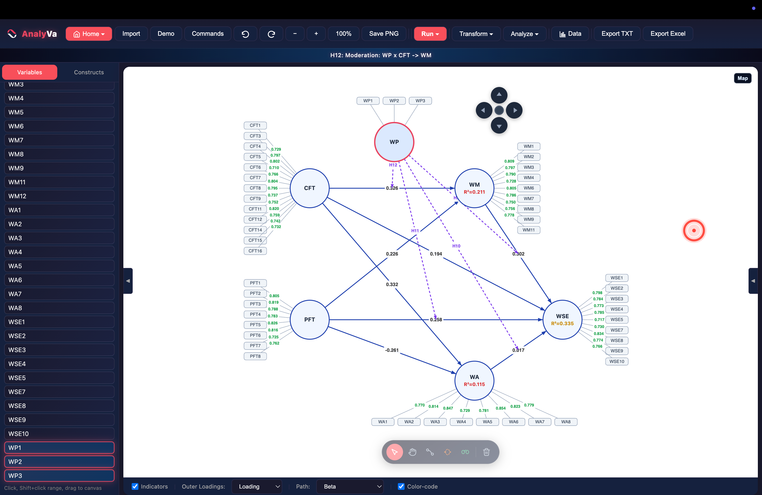Click the redo arrow icon in toolbar

coord(271,34)
